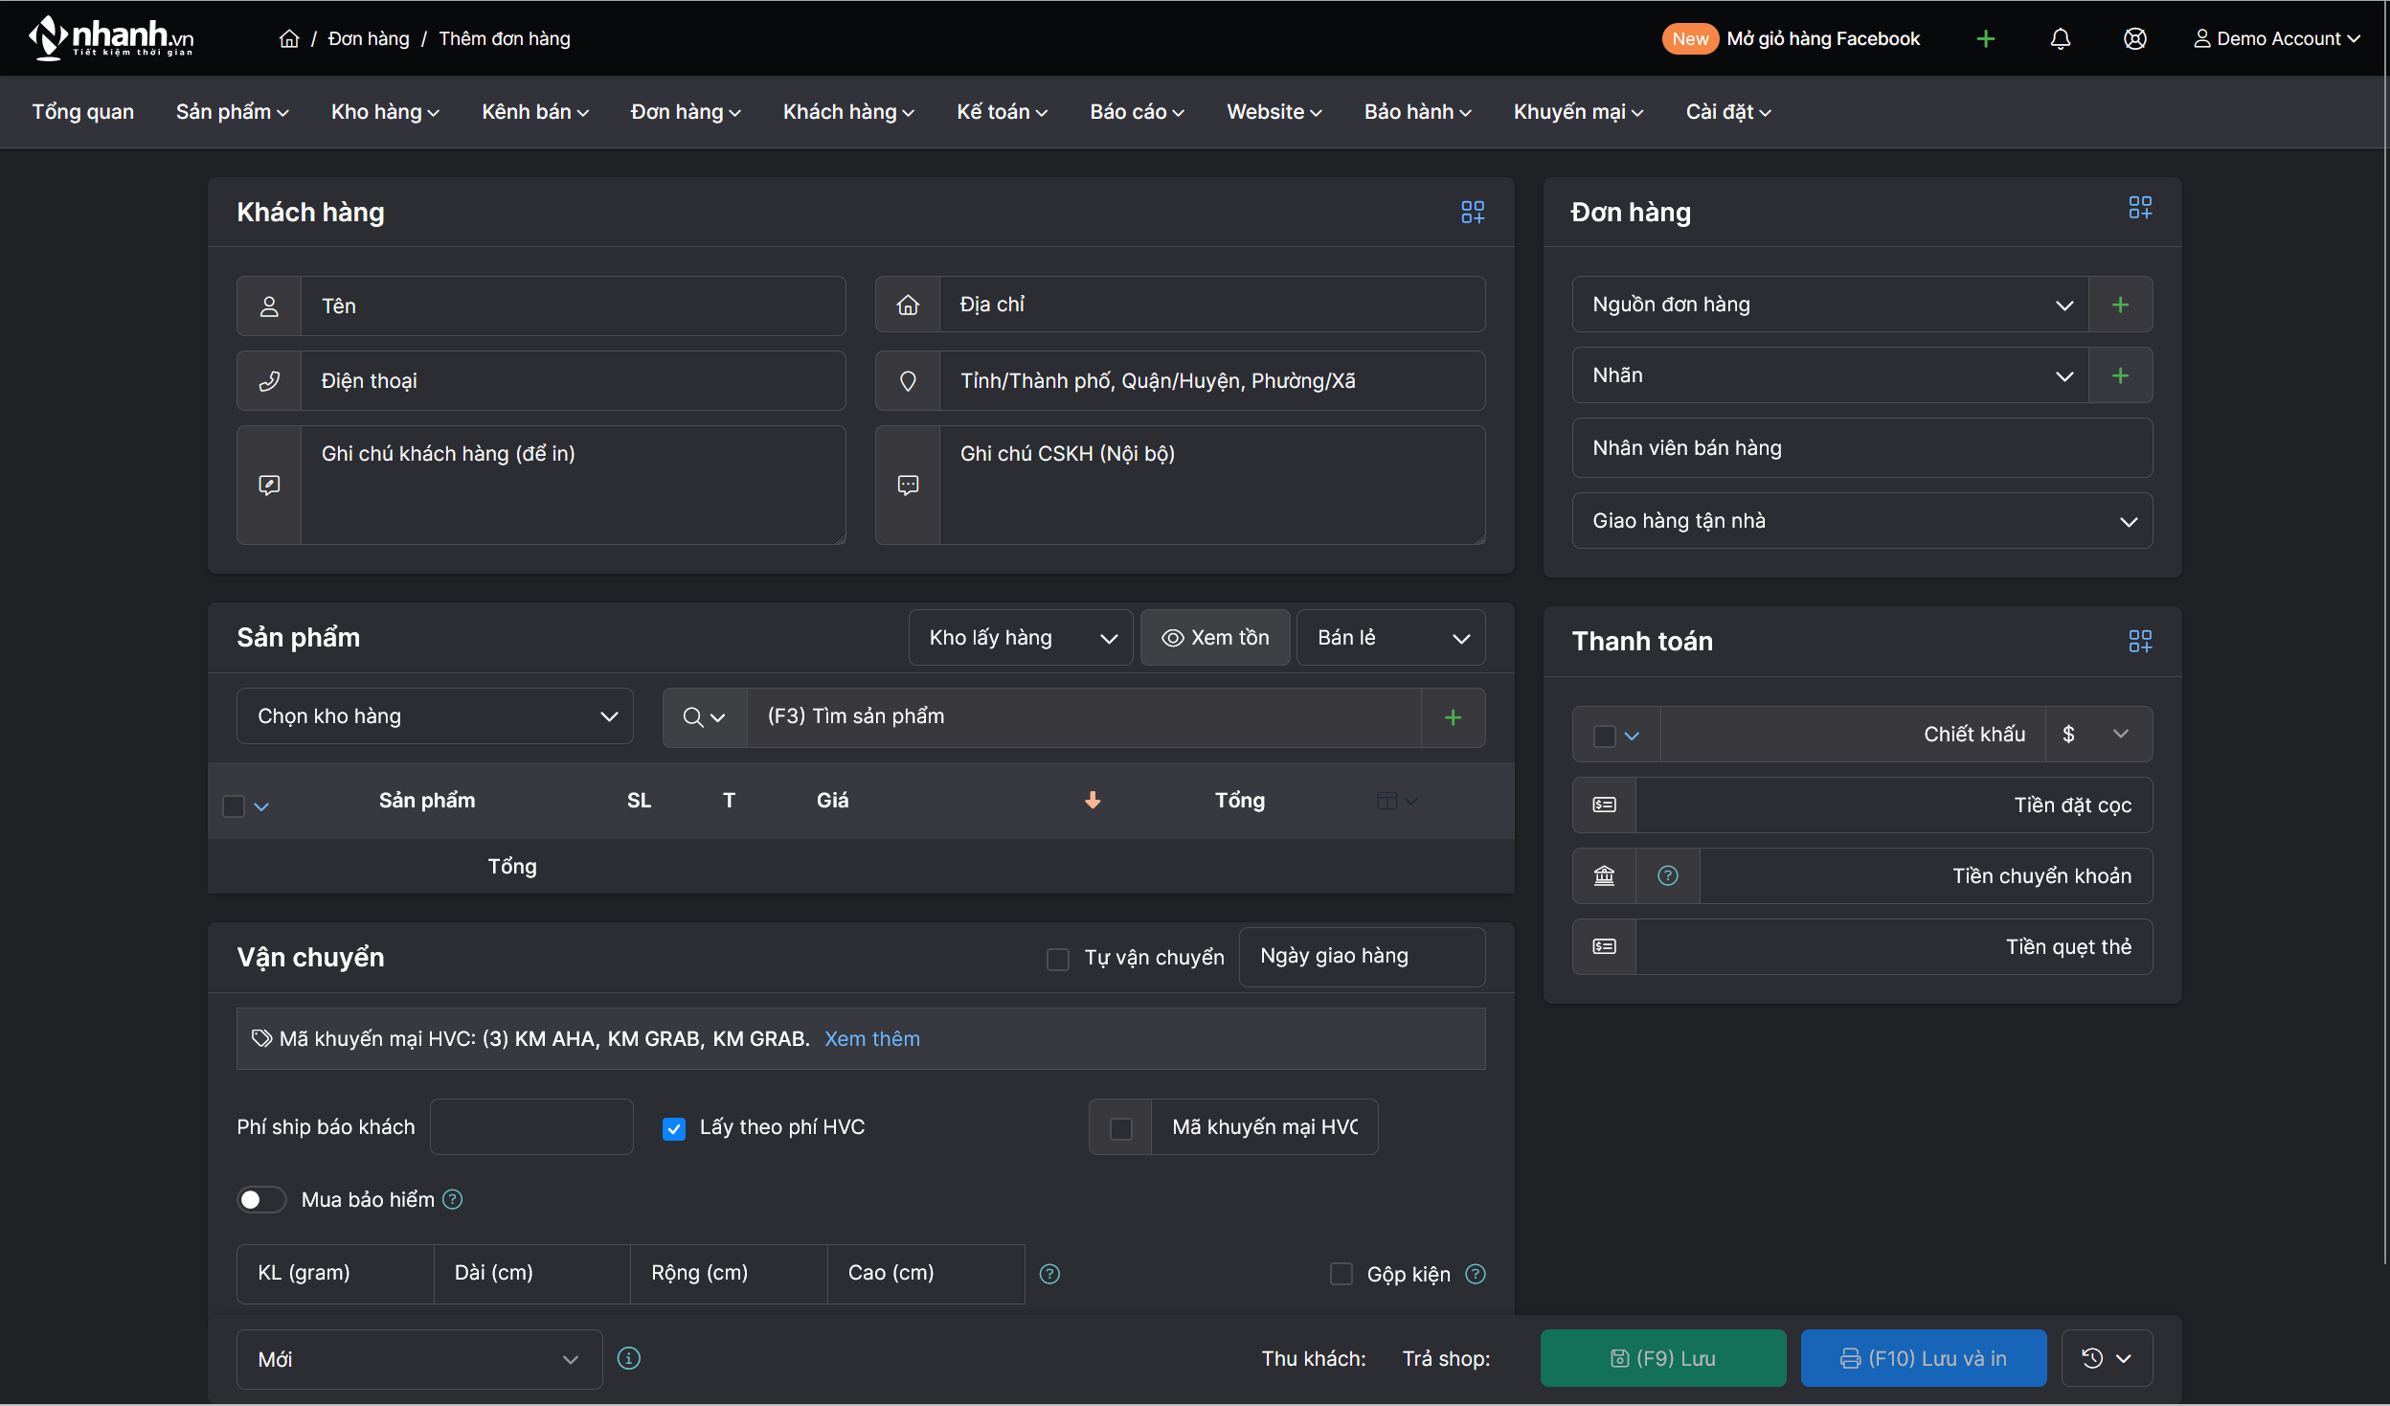This screenshot has height=1406, width=2390.
Task: Click the tag icon in the Mã khuyến mại HVC banner
Action: 261,1038
